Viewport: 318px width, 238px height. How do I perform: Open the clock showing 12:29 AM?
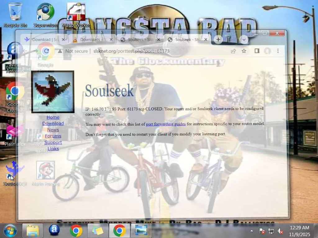[x=300, y=231]
